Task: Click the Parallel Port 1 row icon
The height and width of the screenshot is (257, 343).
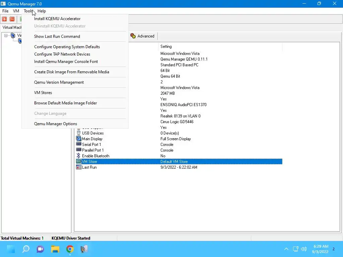Action: click(78, 150)
